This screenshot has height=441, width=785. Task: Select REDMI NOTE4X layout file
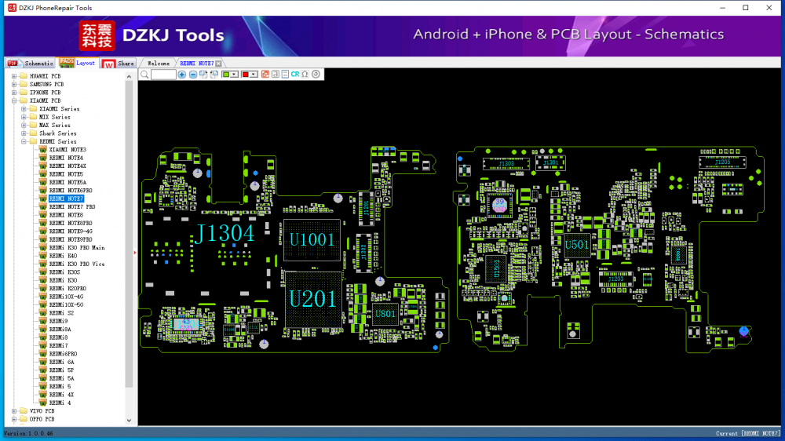pos(68,166)
